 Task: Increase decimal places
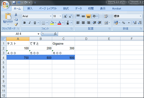click(x=135, y=23)
